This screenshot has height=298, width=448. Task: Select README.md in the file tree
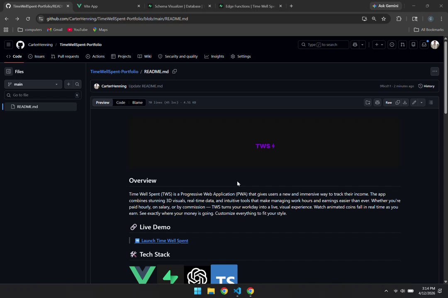tap(41, 107)
